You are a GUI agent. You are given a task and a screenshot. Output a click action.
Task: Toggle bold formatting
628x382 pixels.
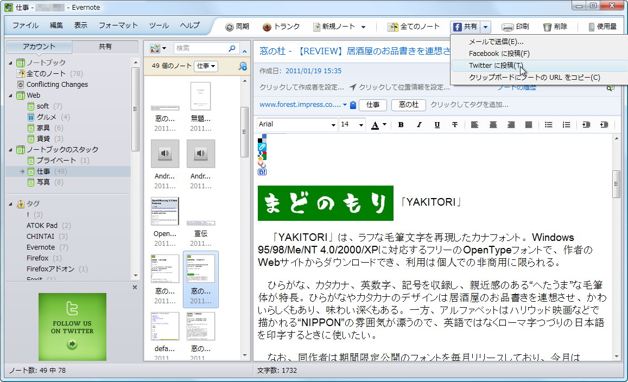tap(400, 125)
